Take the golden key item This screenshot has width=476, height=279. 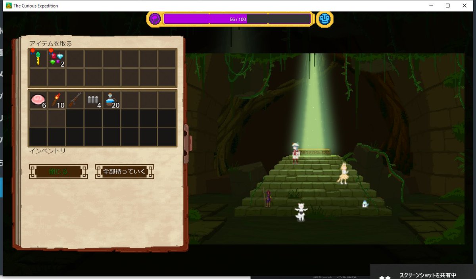coord(38,59)
